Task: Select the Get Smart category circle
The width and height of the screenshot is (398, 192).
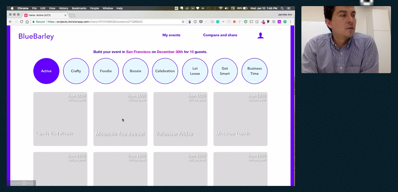Action: pyautogui.click(x=225, y=71)
